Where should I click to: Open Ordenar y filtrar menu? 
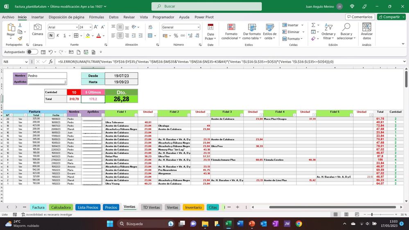click(x=328, y=32)
